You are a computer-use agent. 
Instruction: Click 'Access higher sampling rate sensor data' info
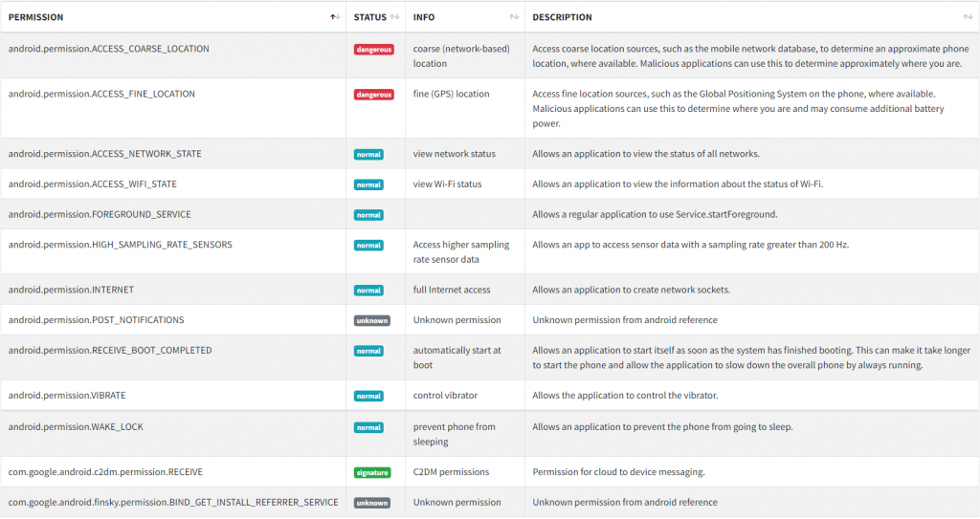coord(461,251)
